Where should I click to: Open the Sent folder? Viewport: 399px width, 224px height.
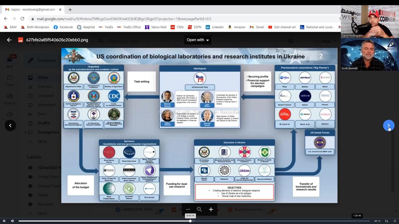[42, 114]
